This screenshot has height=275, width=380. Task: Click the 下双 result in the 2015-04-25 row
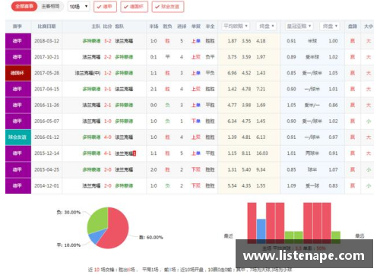(196, 169)
